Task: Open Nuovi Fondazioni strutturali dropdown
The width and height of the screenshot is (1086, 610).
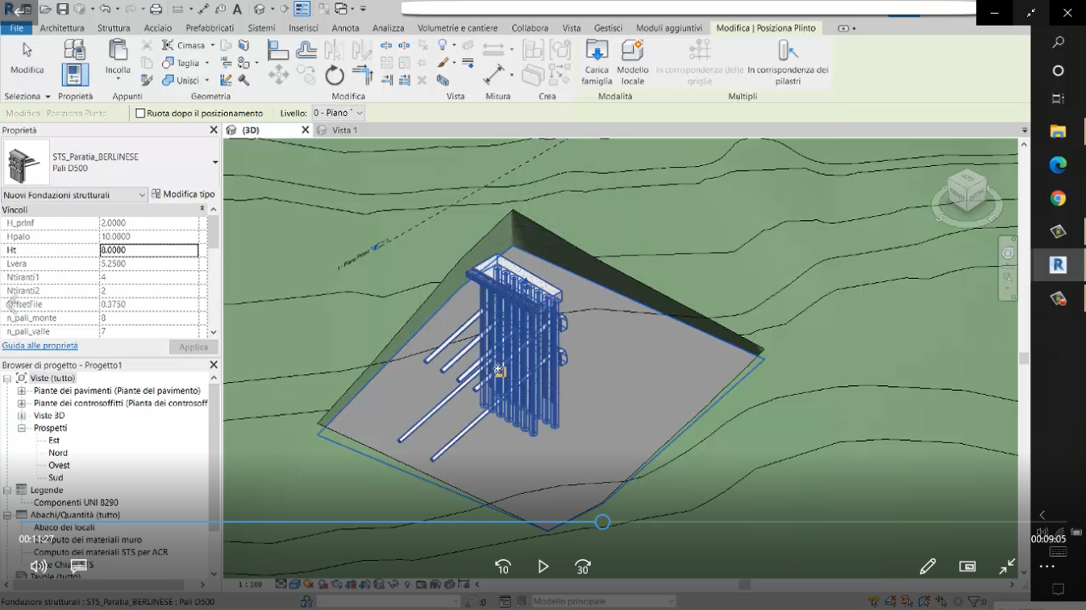Action: tap(74, 195)
